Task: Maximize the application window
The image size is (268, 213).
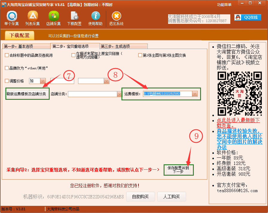Action: (x=250, y=3)
